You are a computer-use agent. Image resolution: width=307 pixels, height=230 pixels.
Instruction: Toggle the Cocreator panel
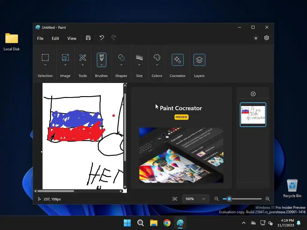tap(177, 60)
